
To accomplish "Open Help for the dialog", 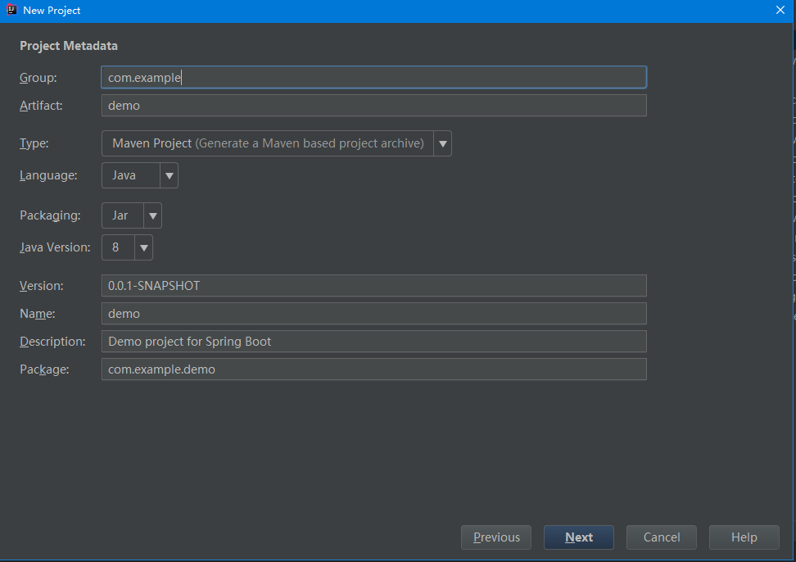I will tap(744, 537).
